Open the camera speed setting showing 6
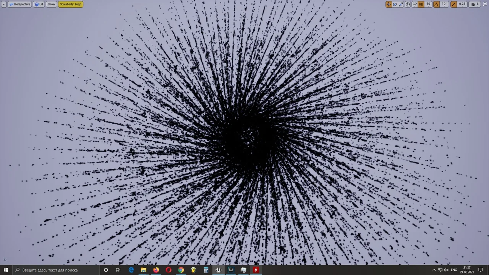Image resolution: width=489 pixels, height=275 pixels. (x=474, y=4)
